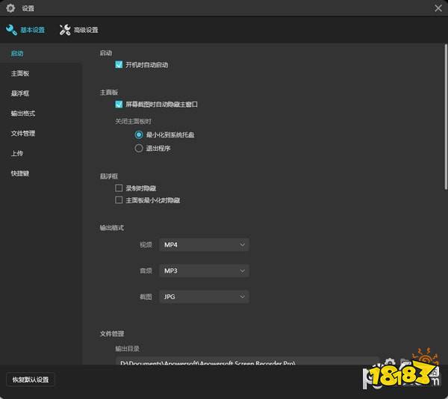Image resolution: width=448 pixels, height=399 pixels.
Task: Click the 关闭主面板时 label
Action: (x=133, y=122)
